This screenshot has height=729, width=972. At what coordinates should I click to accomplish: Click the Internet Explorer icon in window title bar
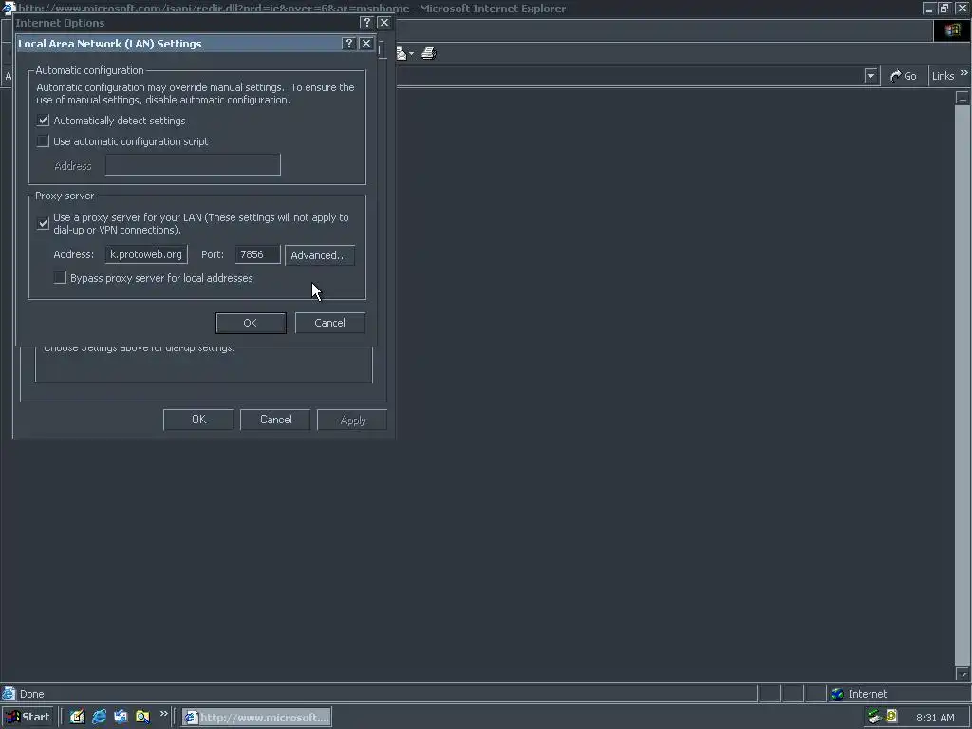click(9, 8)
